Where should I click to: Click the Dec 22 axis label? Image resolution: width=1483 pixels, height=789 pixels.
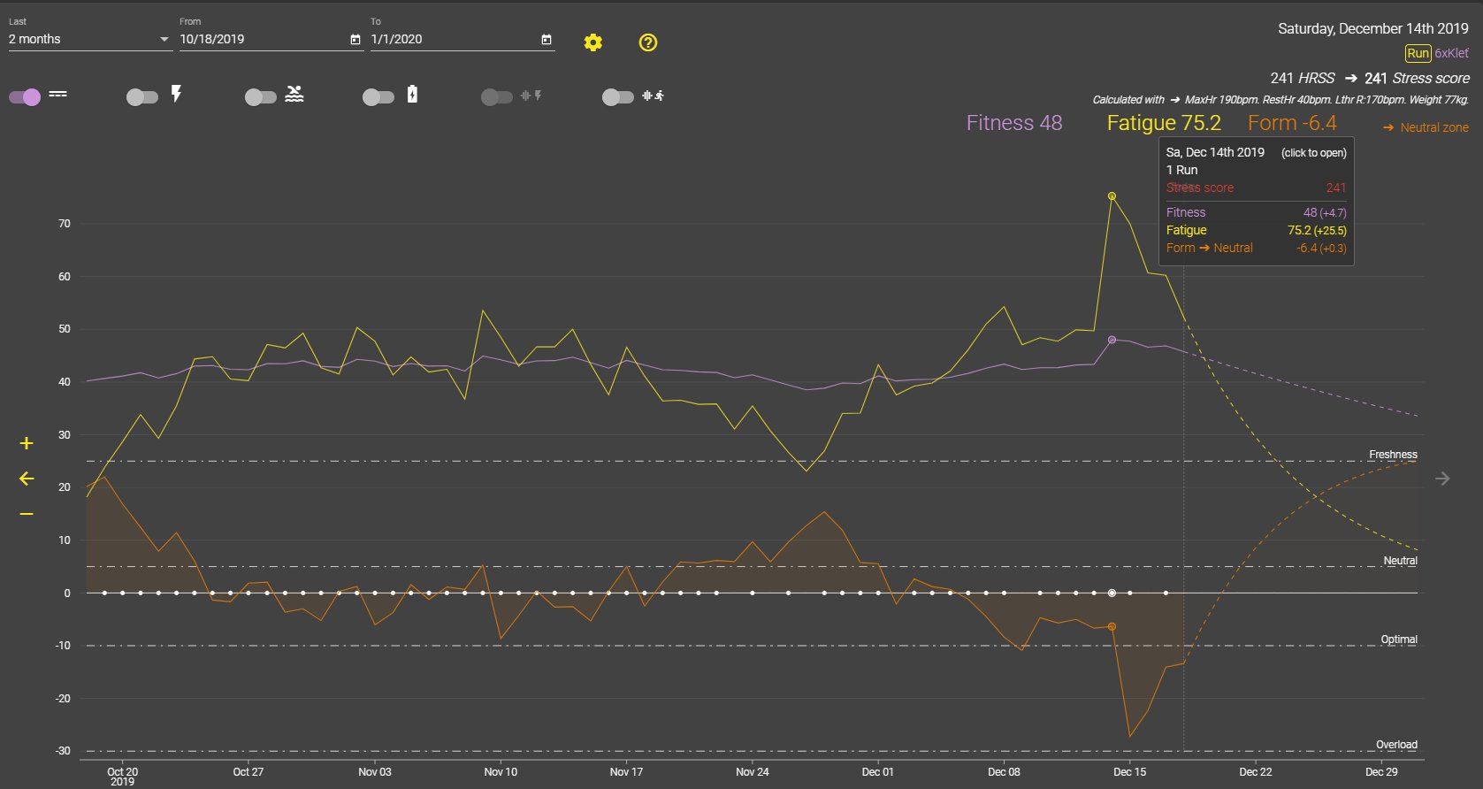[1256, 771]
